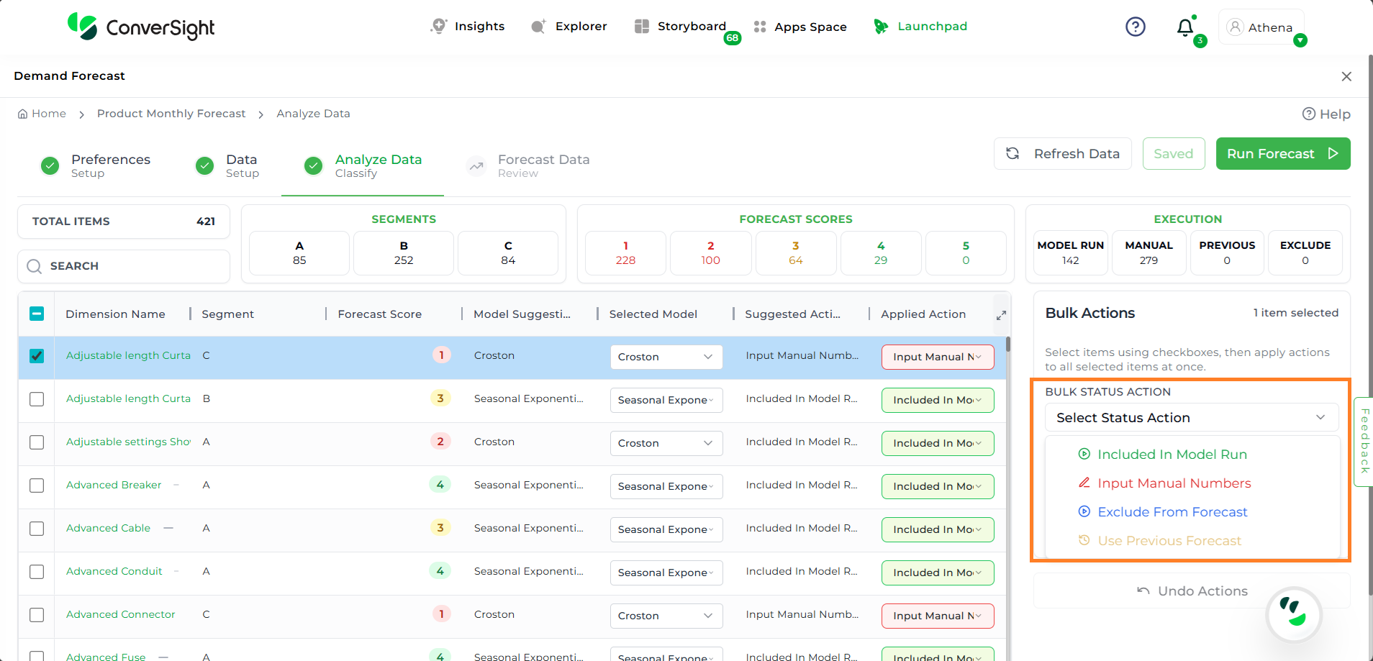The image size is (1373, 661).
Task: Switch to the Forecast Data Review step
Action: 543,165
